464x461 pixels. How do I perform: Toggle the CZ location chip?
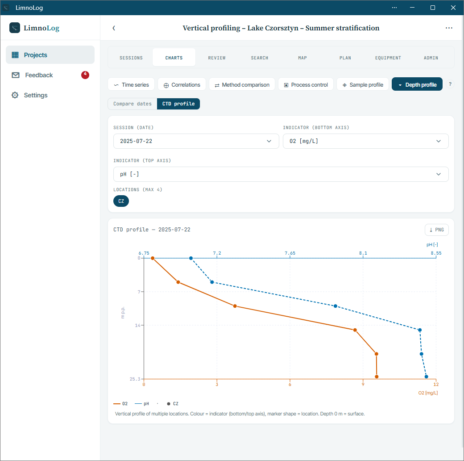tap(121, 201)
